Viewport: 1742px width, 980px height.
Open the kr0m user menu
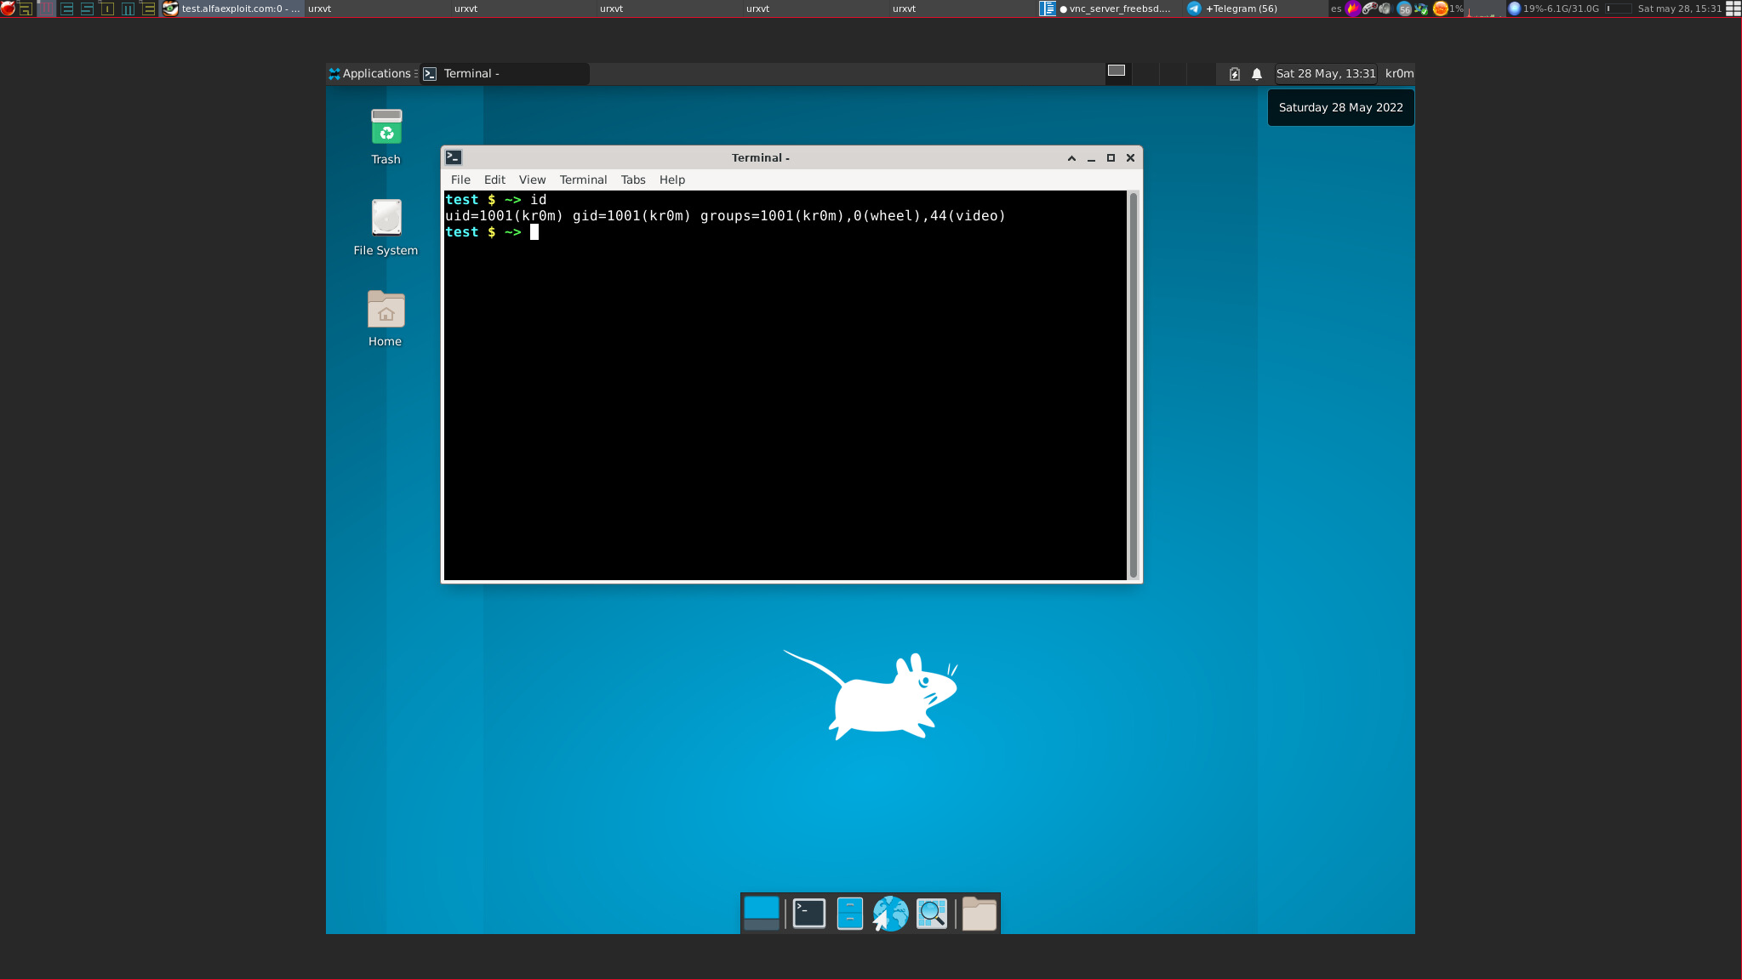1399,74
